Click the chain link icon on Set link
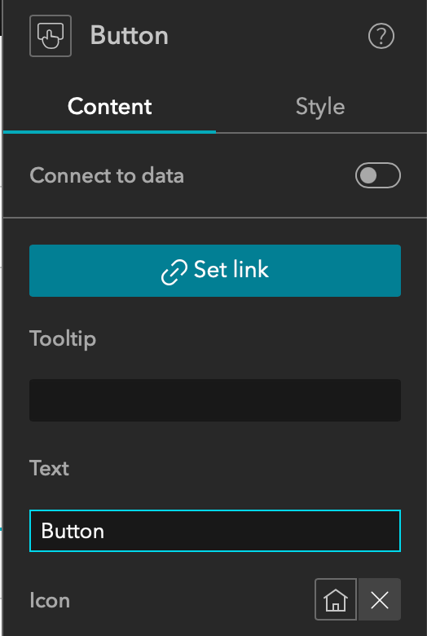The width and height of the screenshot is (427, 636). point(174,272)
